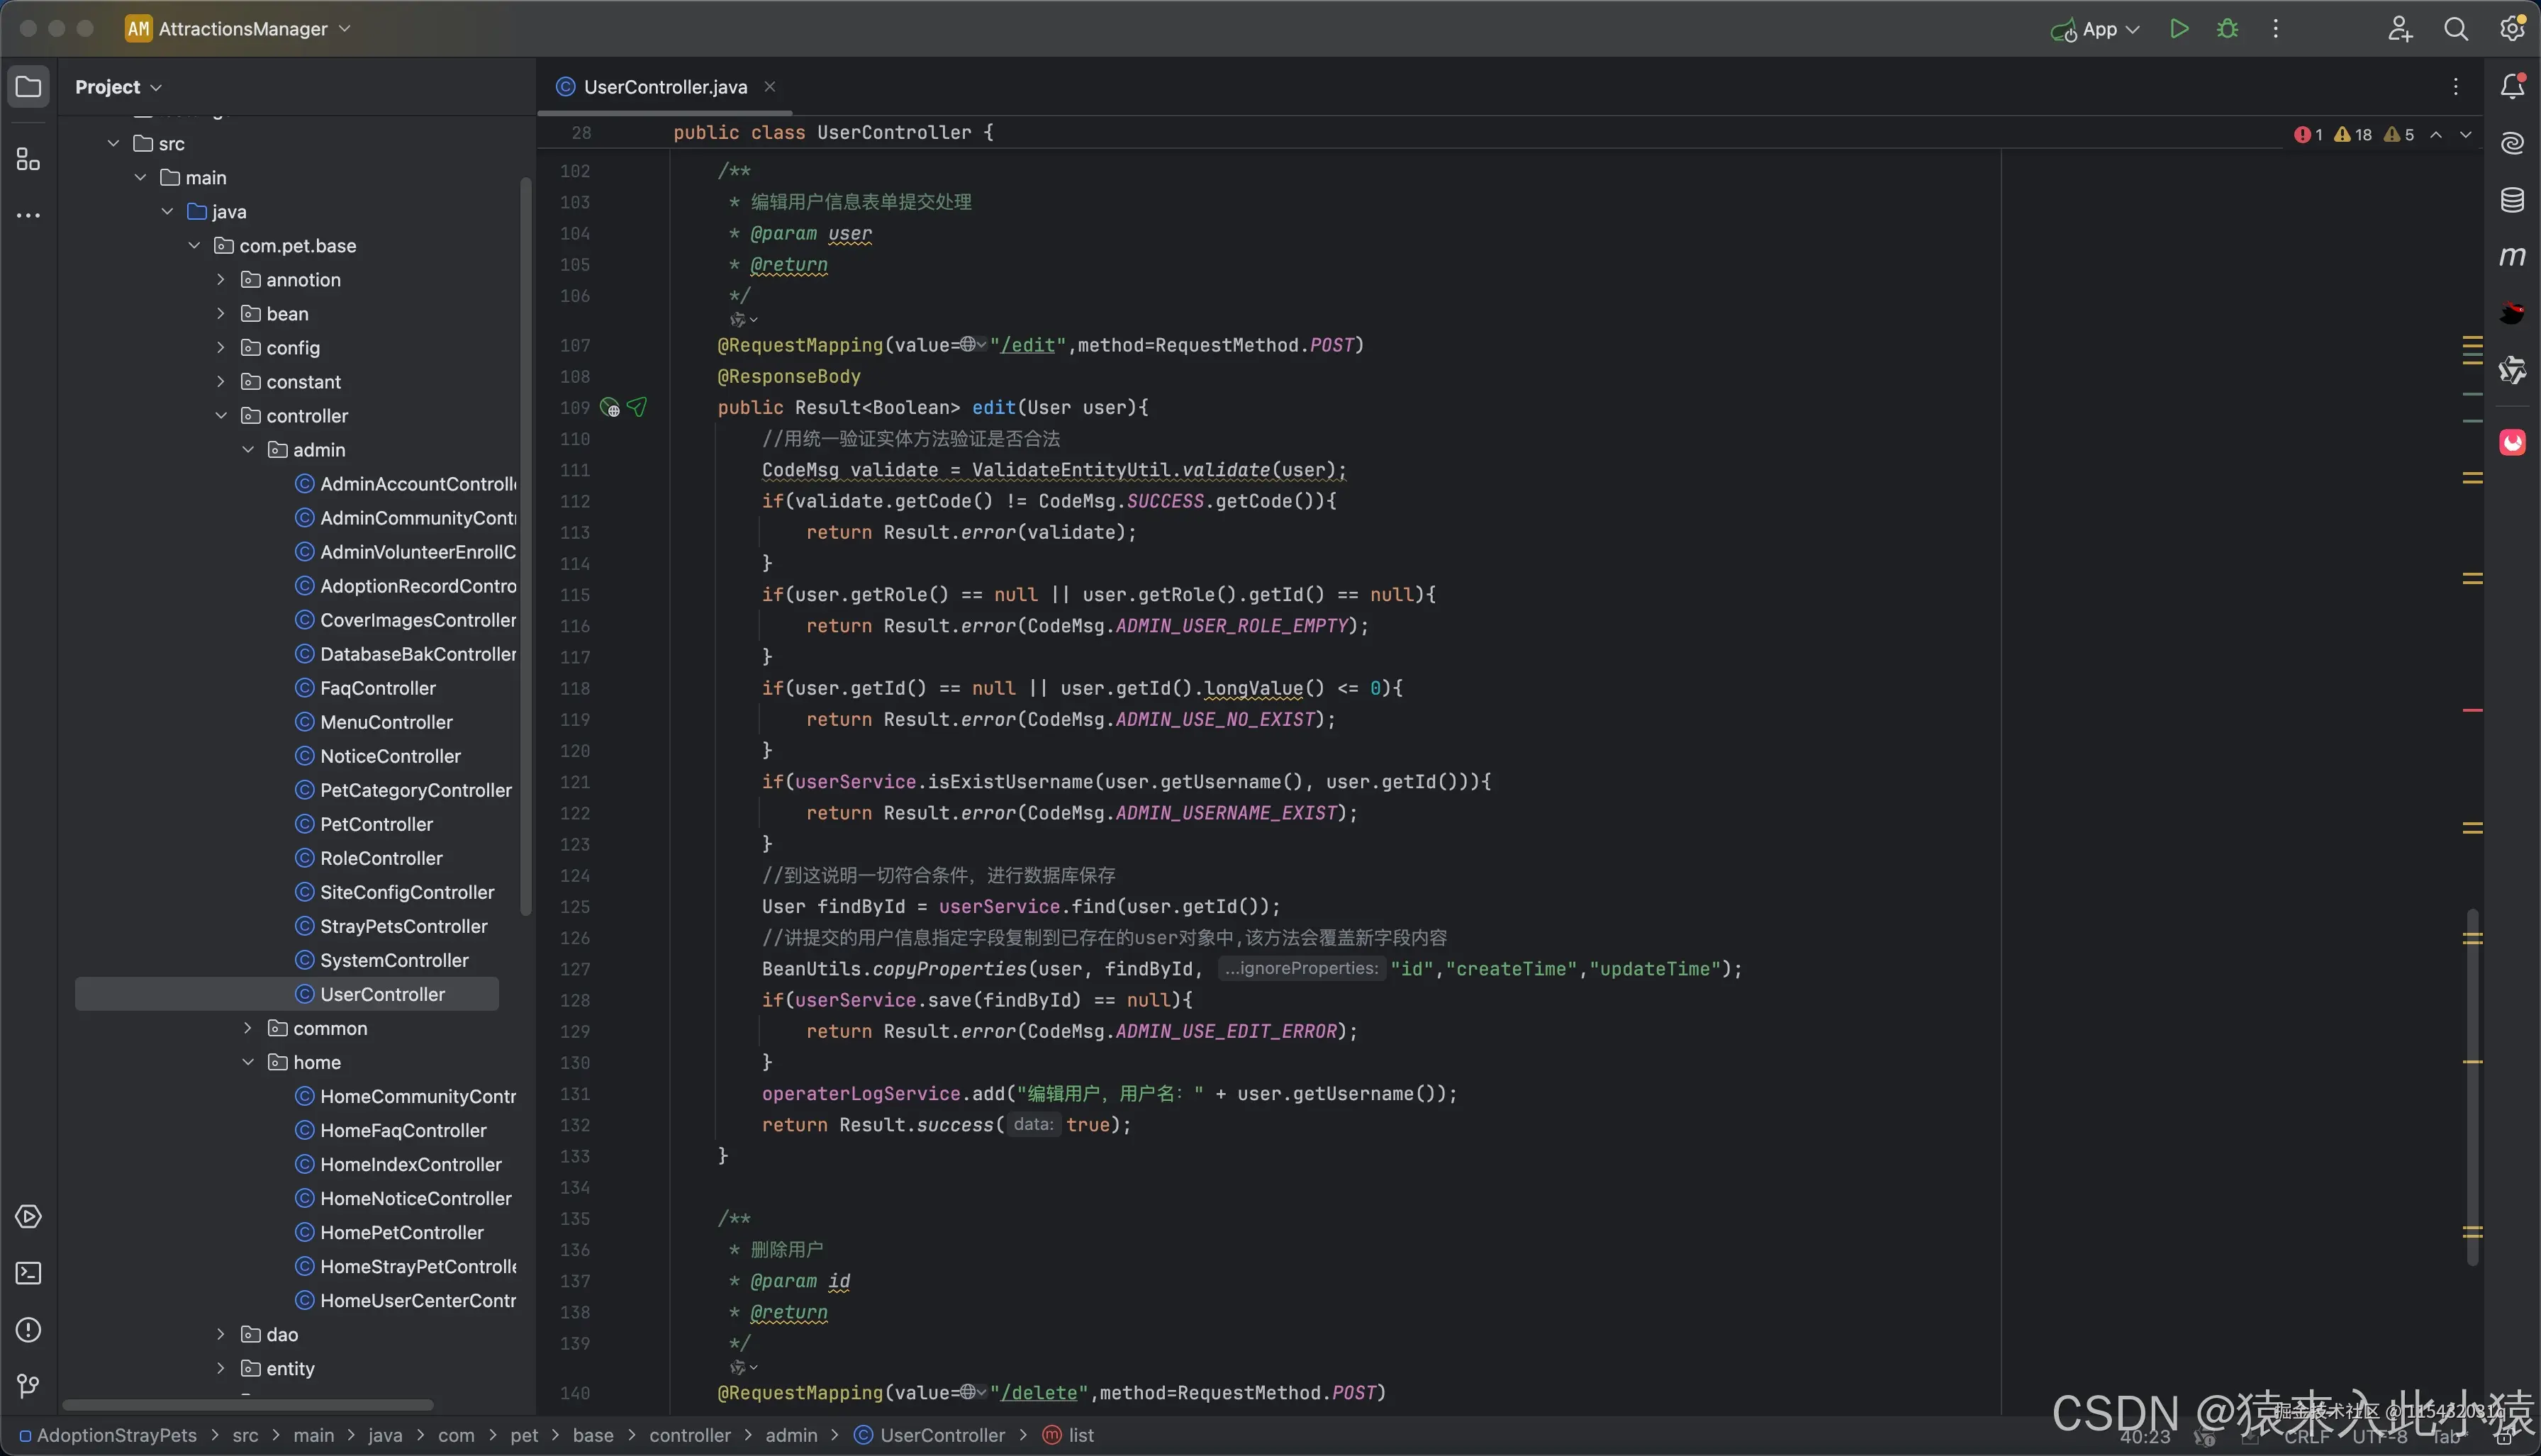Follow the "/edit" URL mapping link
The image size is (2541, 1456).
1028,345
